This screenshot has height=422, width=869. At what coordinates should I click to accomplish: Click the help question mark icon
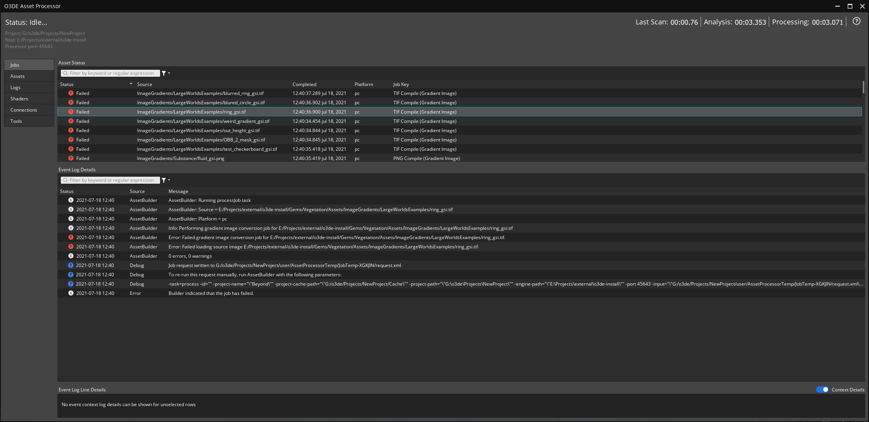coord(857,21)
